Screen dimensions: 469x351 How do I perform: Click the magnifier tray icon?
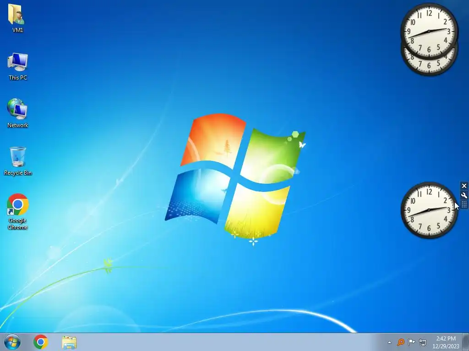tap(401, 342)
